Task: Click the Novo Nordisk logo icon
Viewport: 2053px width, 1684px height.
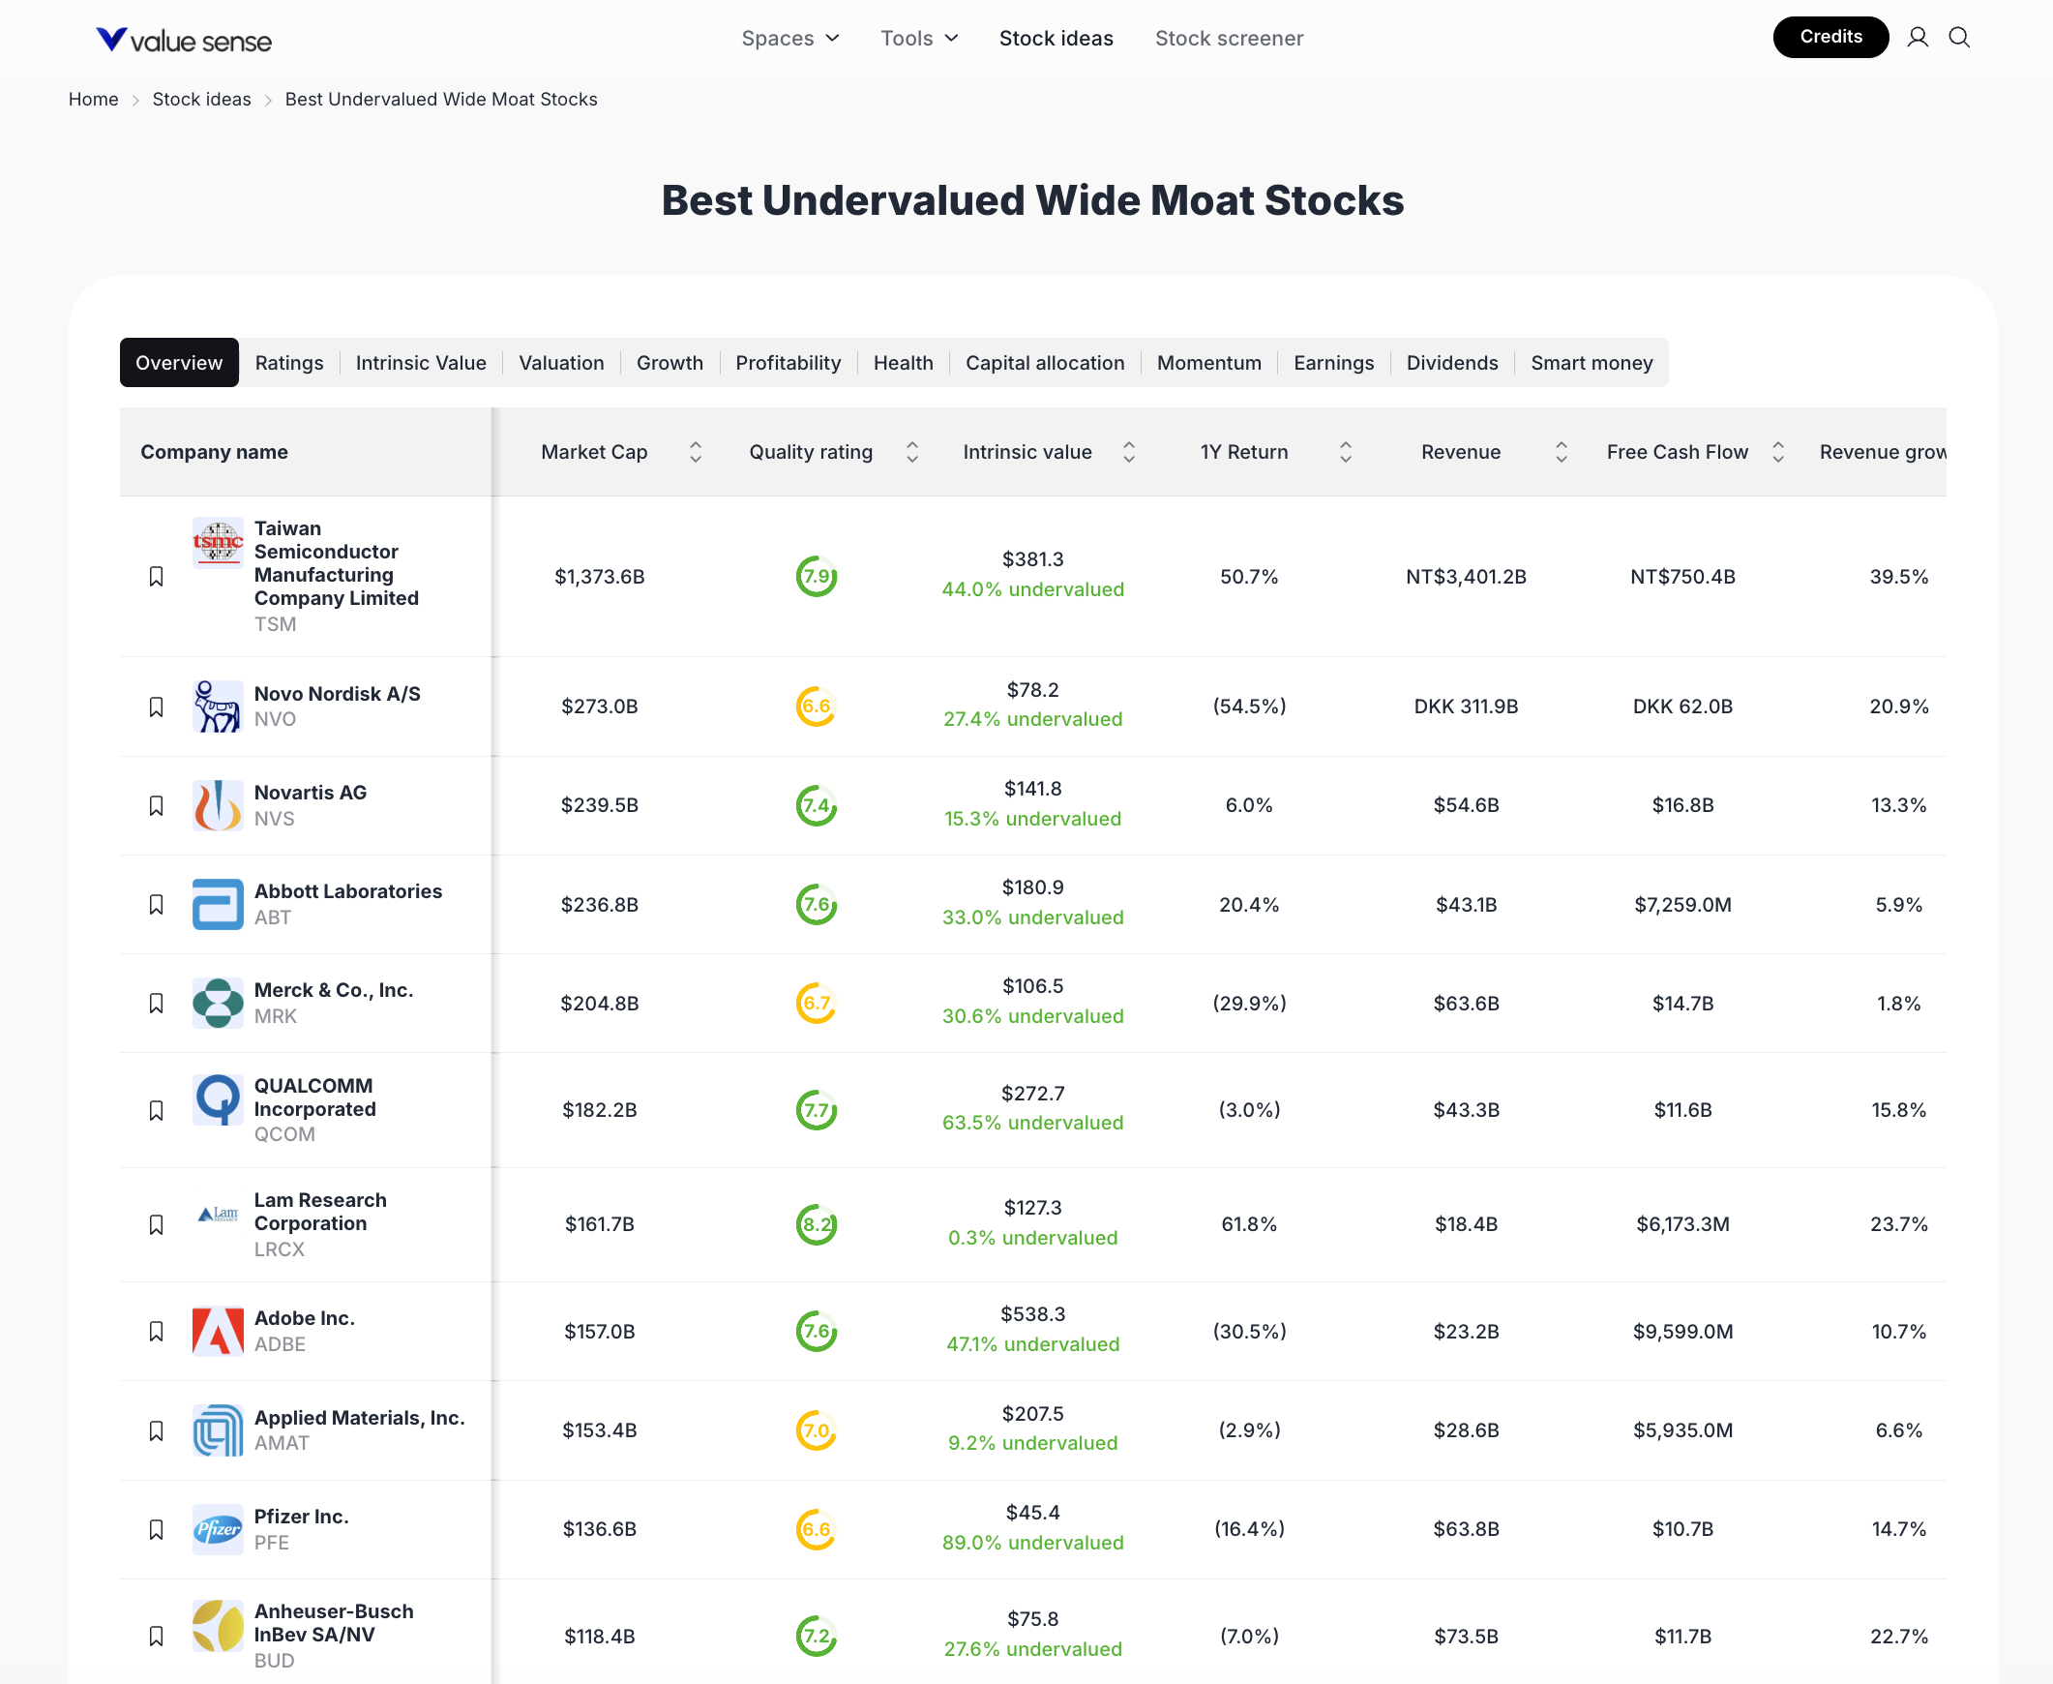Action: [x=218, y=707]
